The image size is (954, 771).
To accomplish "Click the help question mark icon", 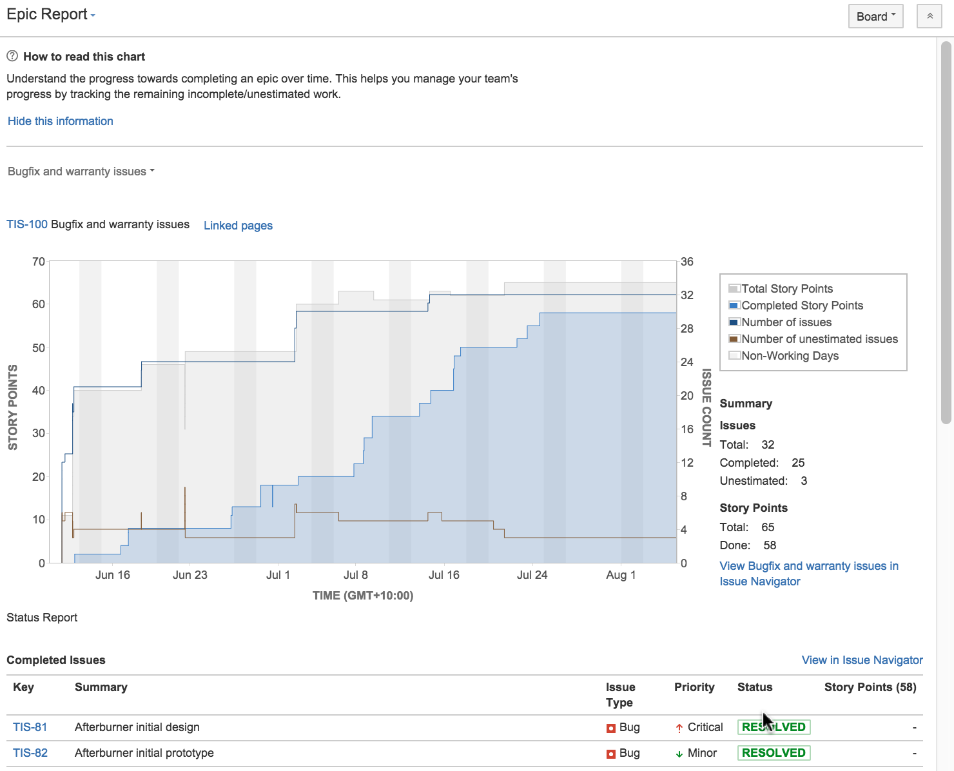I will (x=12, y=56).
